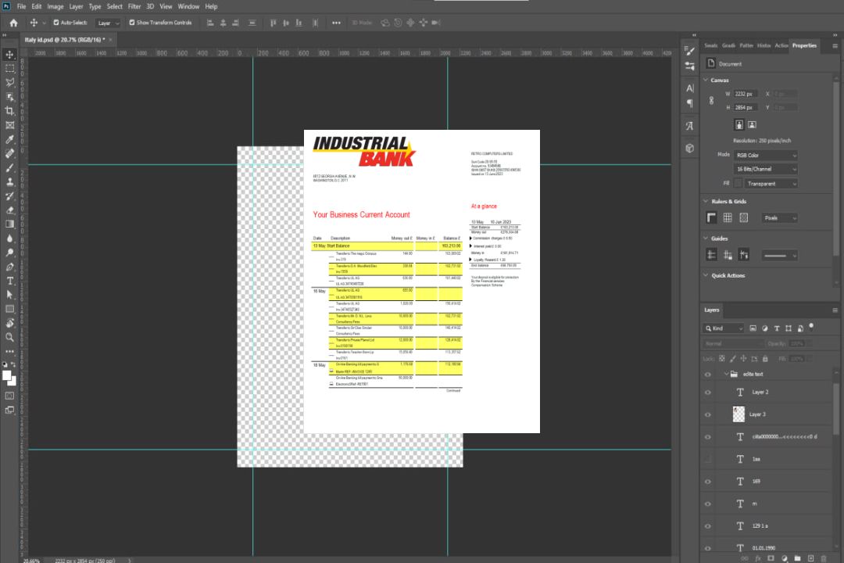Image resolution: width=844 pixels, height=563 pixels.
Task: Open the Paragraph panel icon
Action: click(x=690, y=103)
